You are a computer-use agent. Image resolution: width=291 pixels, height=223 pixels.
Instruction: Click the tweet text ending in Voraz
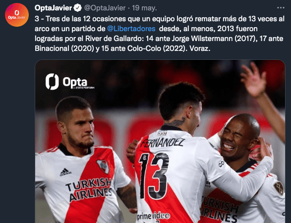pos(160,34)
